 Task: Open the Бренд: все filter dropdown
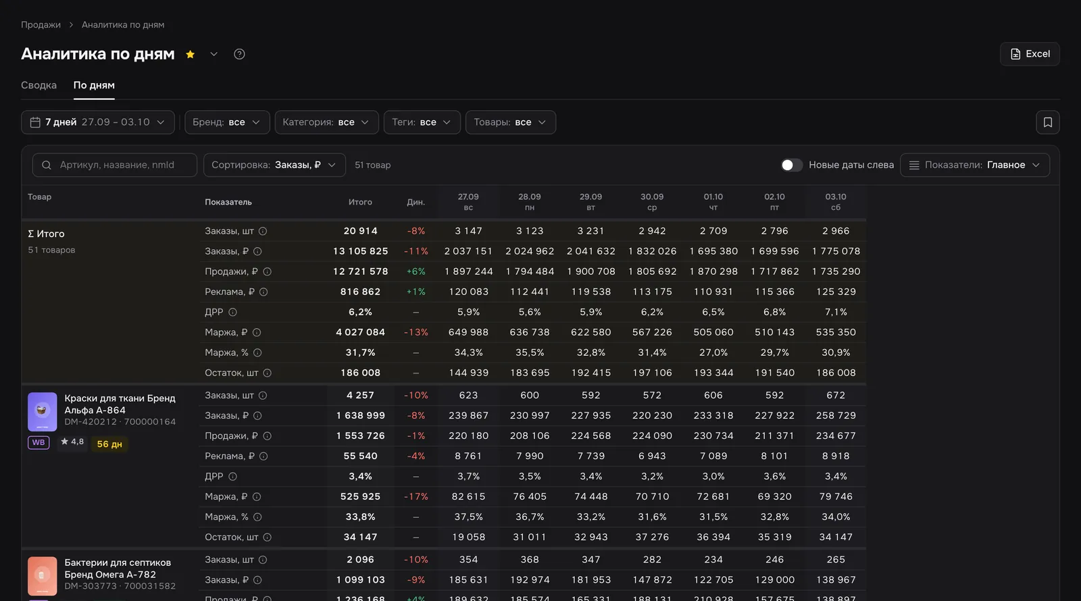(x=227, y=122)
